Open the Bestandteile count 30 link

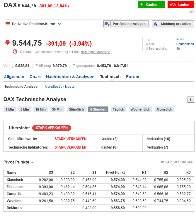click(178, 49)
